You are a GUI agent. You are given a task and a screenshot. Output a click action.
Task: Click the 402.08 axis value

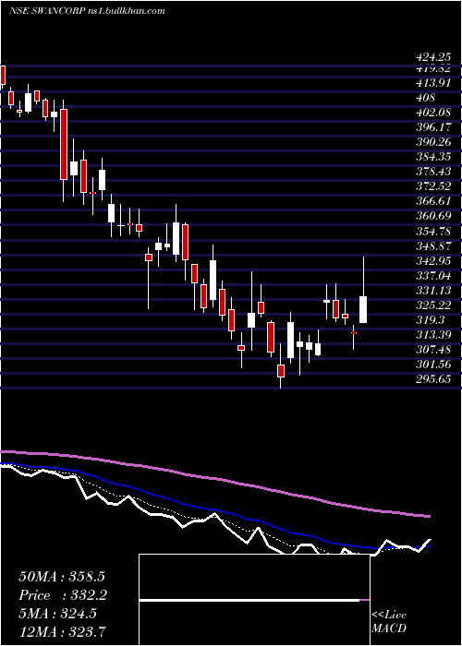(433, 113)
